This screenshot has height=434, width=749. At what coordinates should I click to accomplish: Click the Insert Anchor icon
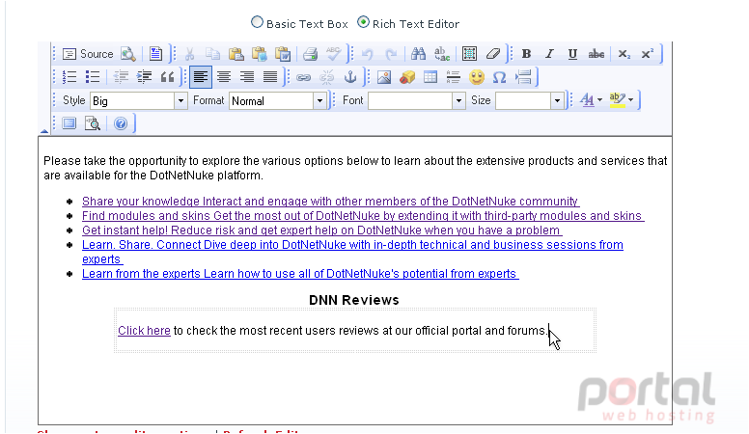point(350,77)
